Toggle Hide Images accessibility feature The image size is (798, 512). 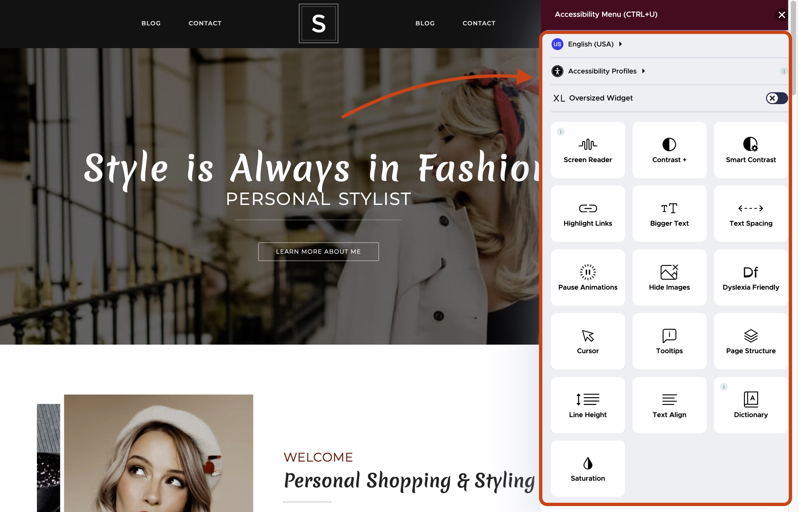(670, 277)
